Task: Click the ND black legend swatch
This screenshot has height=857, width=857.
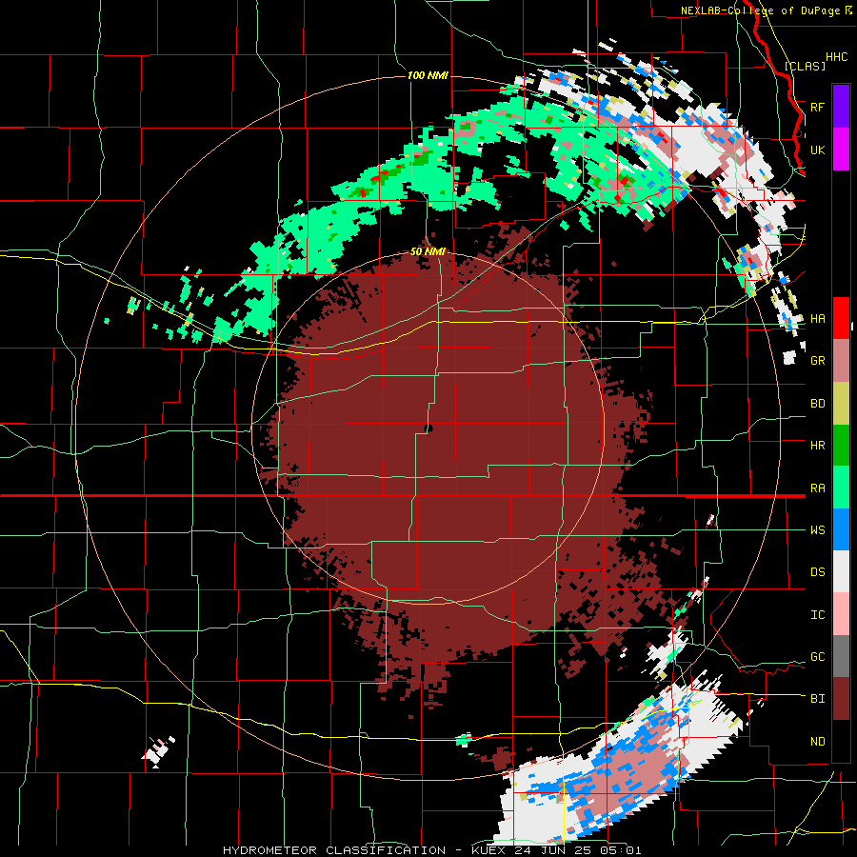Action: pos(841,741)
